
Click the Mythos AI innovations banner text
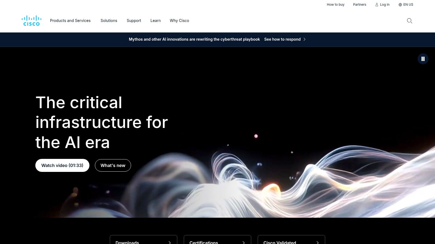[x=194, y=39]
